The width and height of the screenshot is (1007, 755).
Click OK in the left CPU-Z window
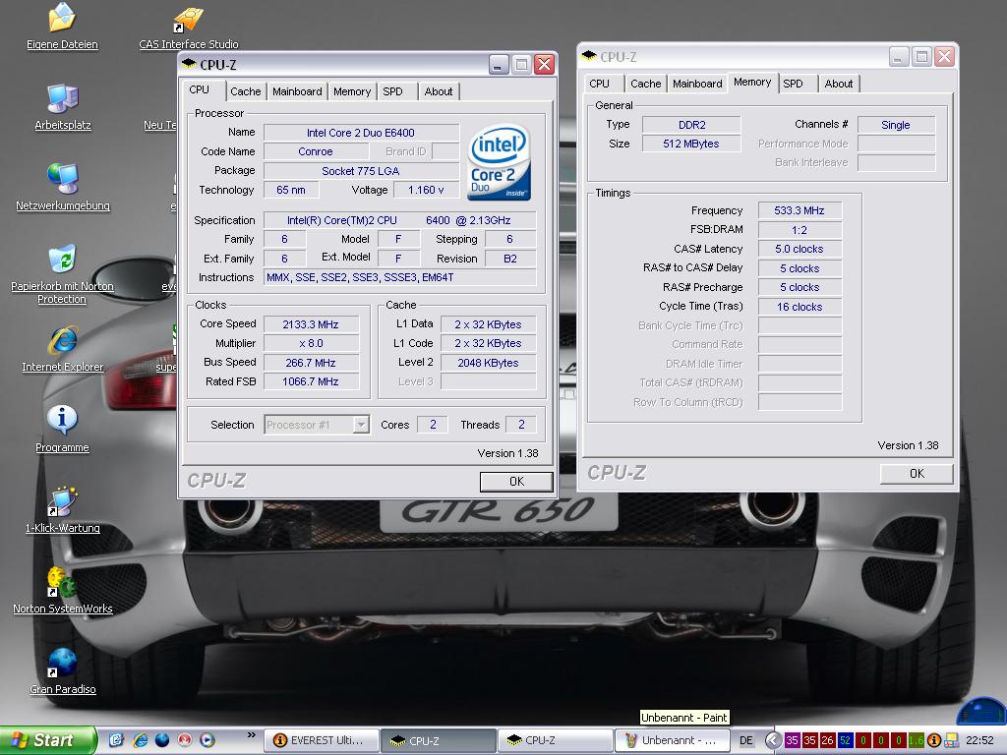tap(516, 482)
